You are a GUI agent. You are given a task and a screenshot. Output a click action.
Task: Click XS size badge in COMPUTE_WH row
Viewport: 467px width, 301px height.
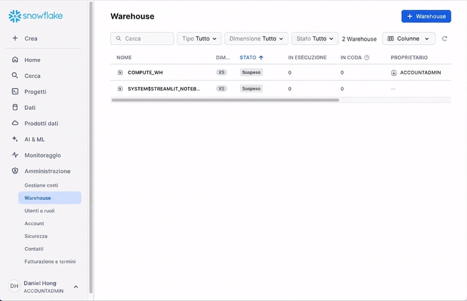click(222, 72)
